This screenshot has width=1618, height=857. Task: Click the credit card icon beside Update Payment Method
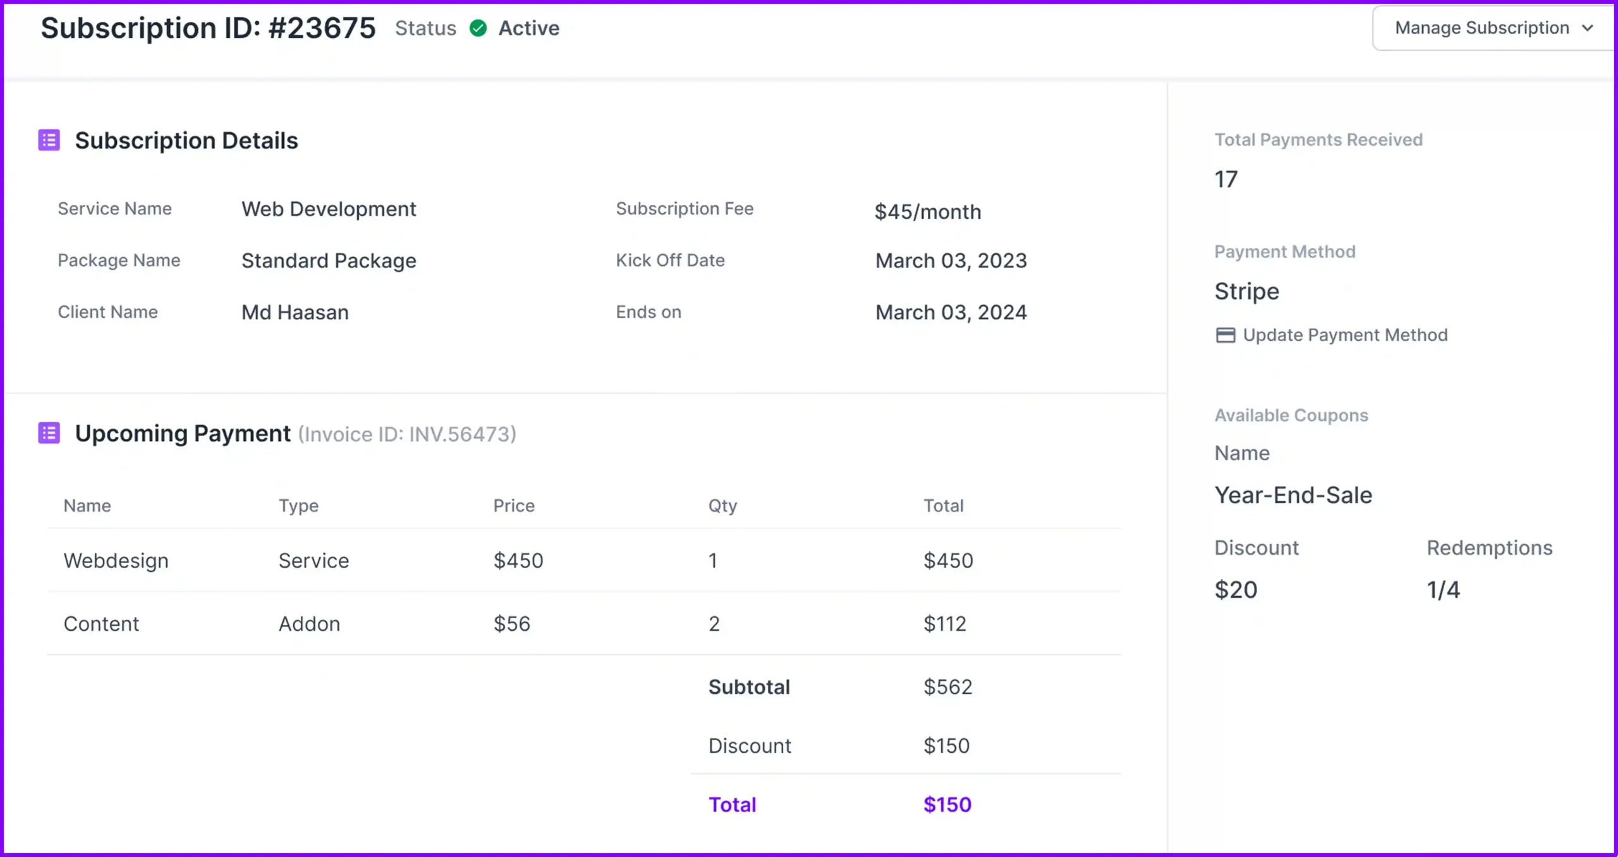(x=1225, y=335)
